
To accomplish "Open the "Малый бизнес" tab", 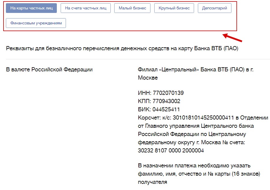I will (132, 8).
